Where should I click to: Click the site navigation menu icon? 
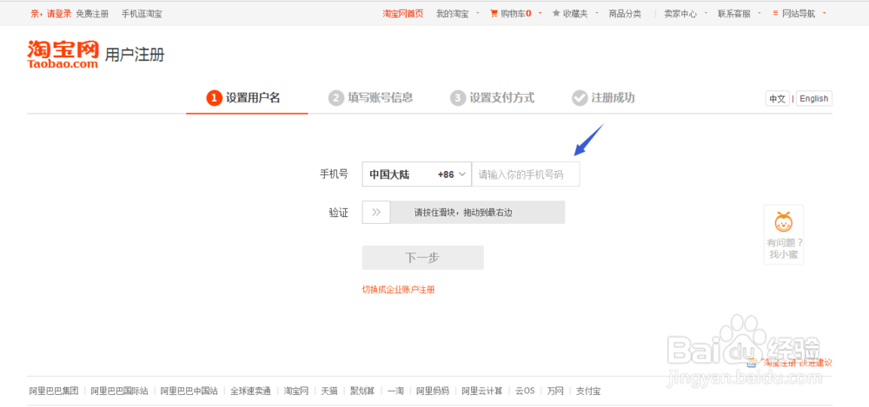coord(775,14)
